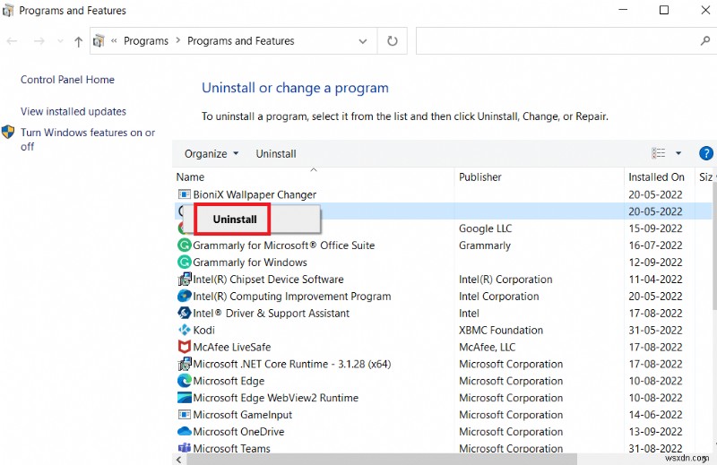Click the Back navigation arrow
Screen dimensions: 717x465
(13, 41)
